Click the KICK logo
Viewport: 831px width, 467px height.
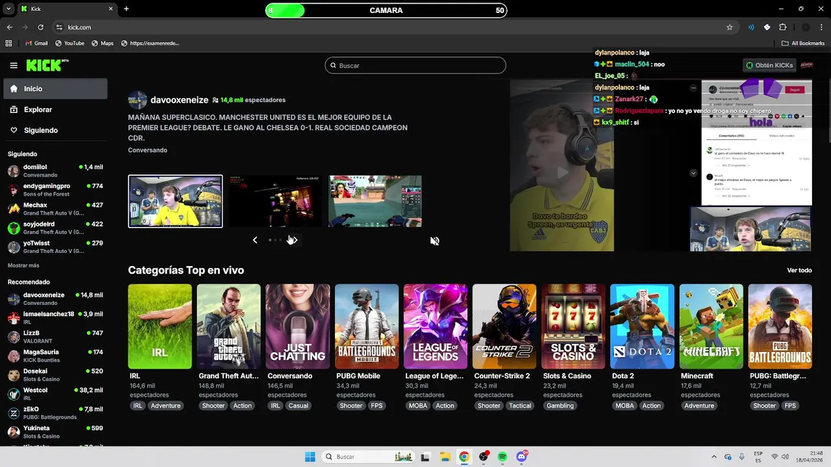click(47, 65)
